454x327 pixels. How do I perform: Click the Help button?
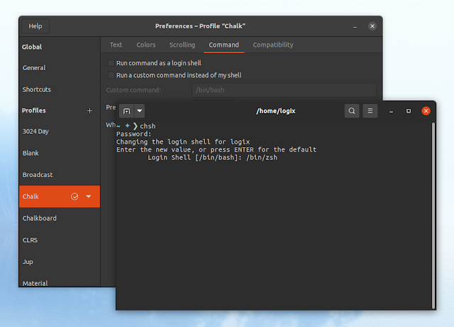click(x=35, y=26)
